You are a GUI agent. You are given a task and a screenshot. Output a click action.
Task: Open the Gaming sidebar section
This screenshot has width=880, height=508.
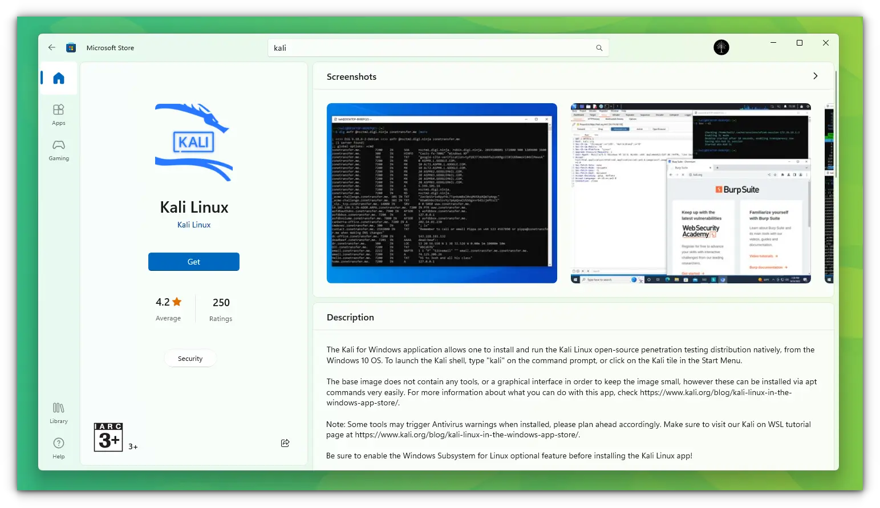click(59, 151)
